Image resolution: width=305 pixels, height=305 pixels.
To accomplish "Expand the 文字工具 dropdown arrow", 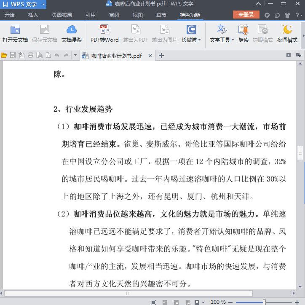I will (x=233, y=40).
